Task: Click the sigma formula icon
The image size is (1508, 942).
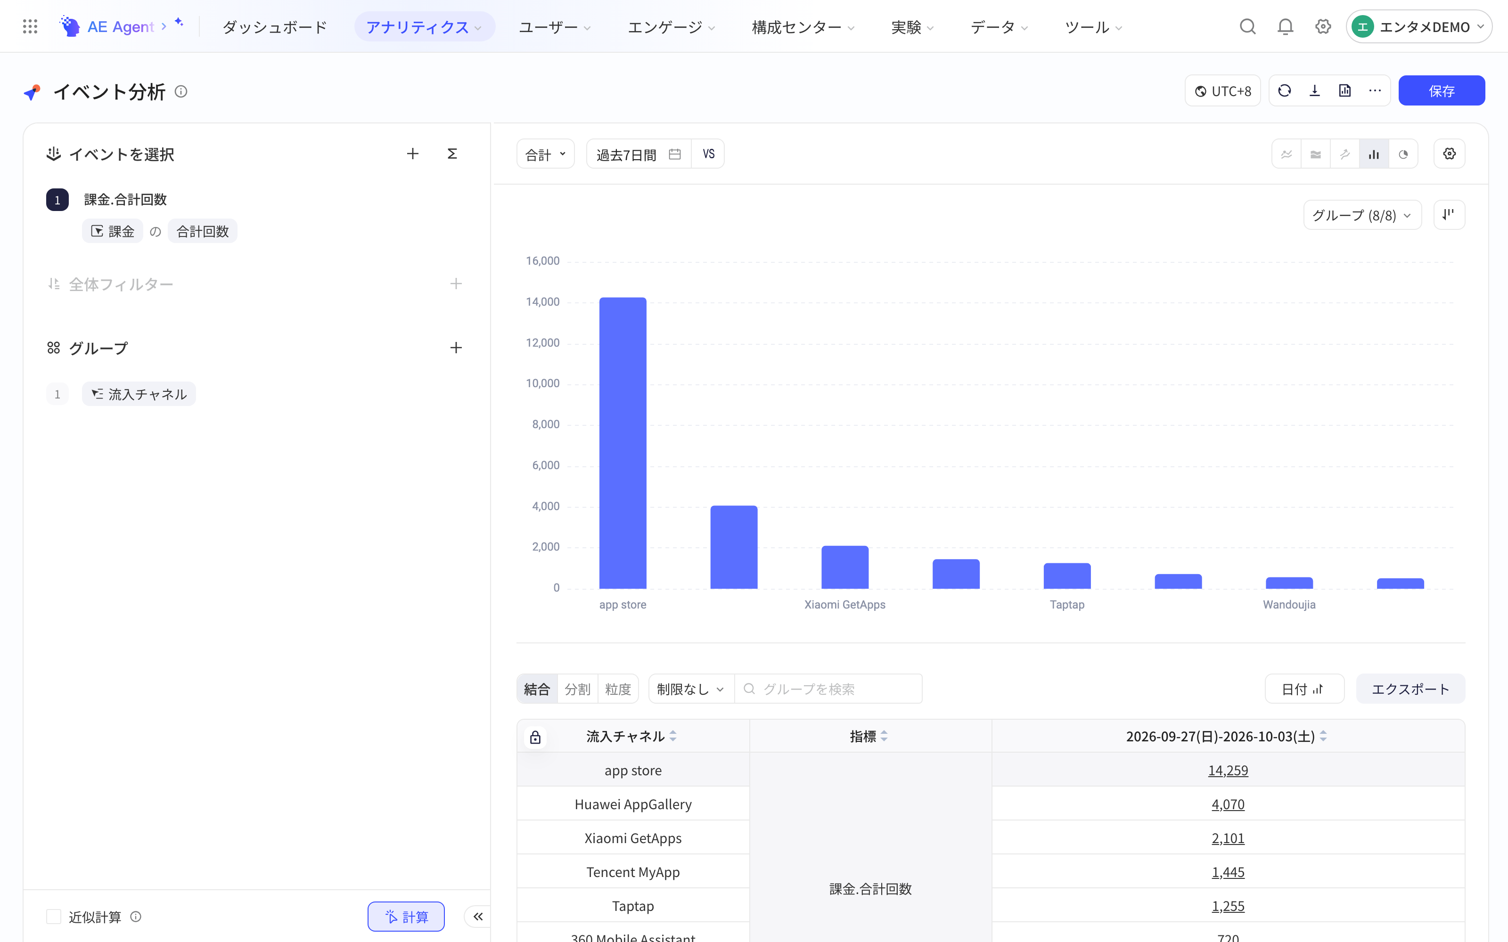Action: (x=452, y=154)
